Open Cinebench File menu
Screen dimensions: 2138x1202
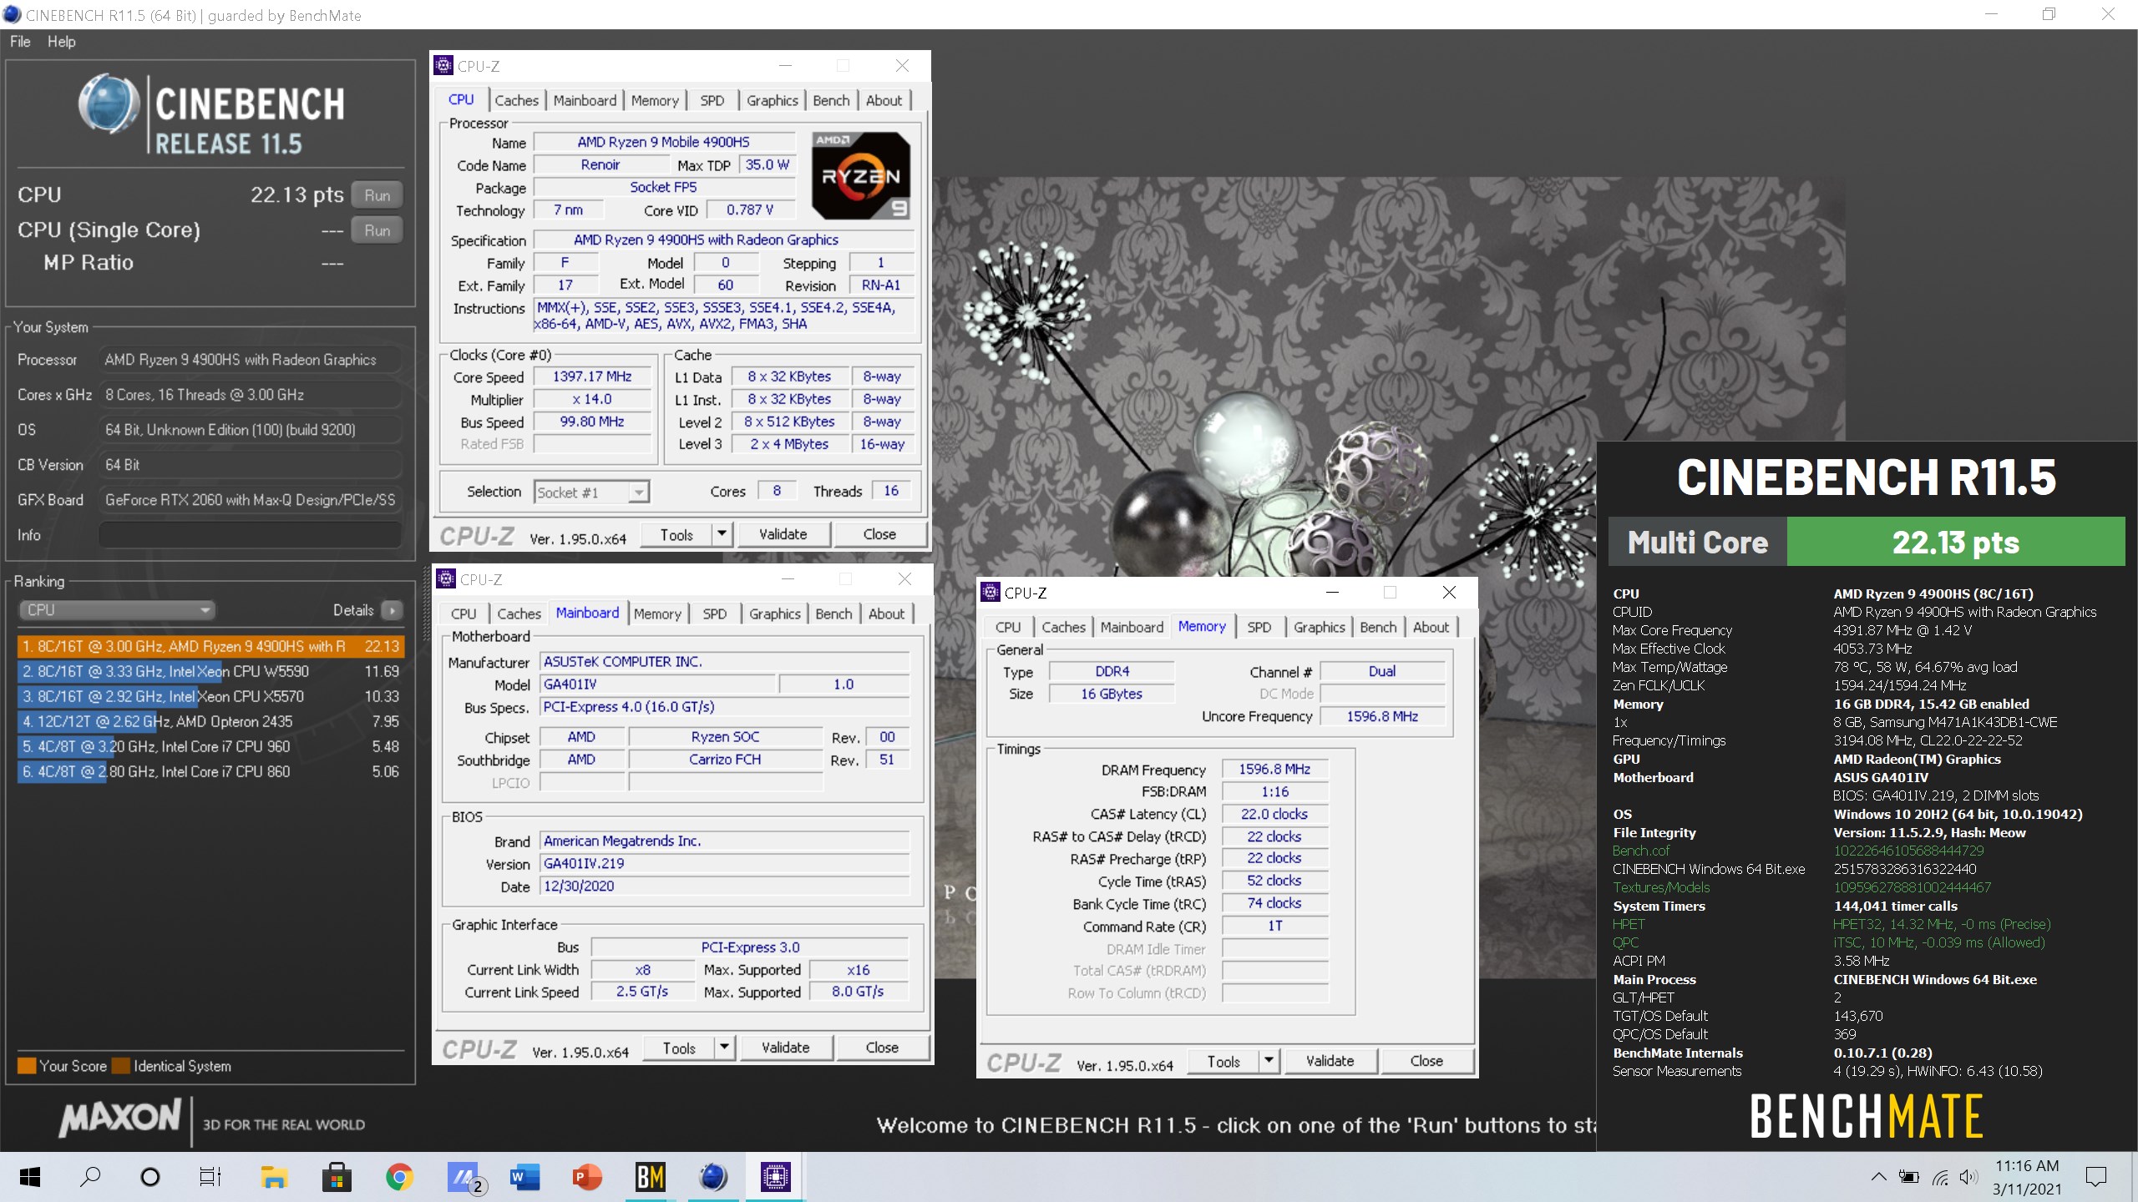[20, 42]
